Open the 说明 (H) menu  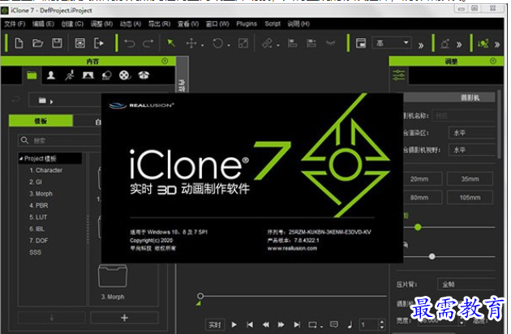point(298,24)
